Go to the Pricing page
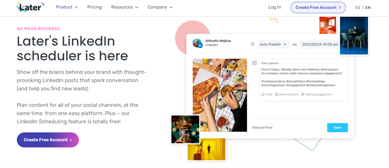Image resolution: width=389 pixels, height=168 pixels. pyautogui.click(x=95, y=7)
